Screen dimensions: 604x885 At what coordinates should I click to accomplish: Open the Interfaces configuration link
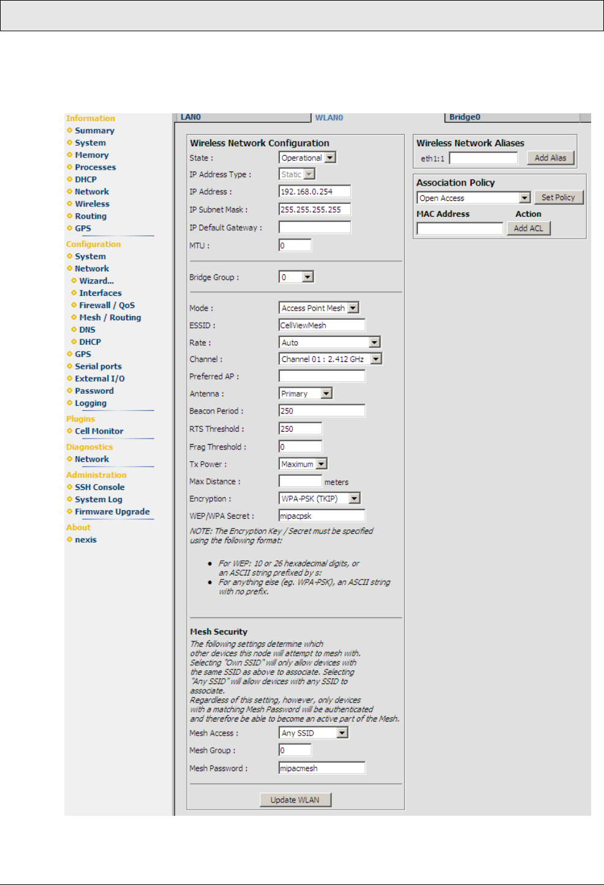(100, 293)
